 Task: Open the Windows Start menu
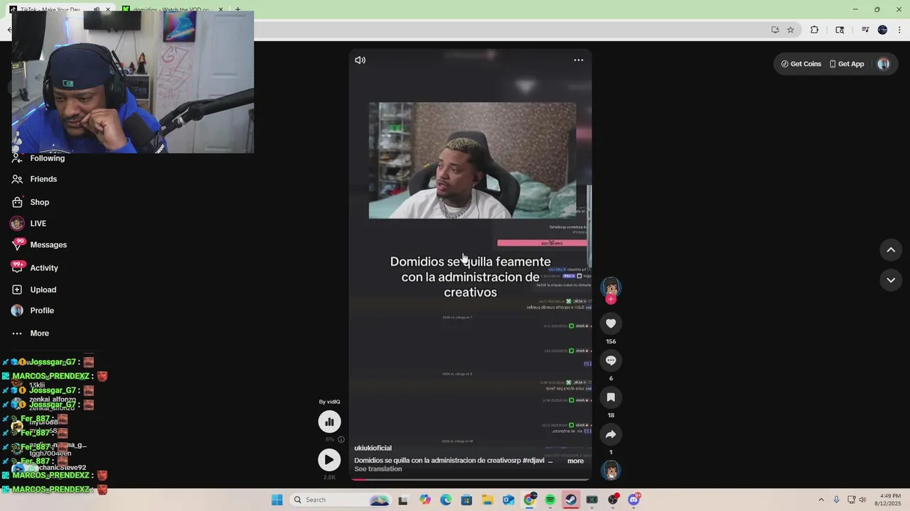click(277, 500)
